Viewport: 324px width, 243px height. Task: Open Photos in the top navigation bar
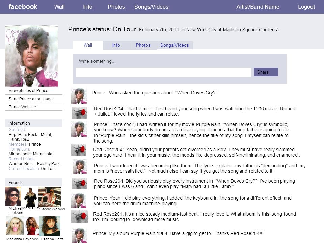click(x=116, y=7)
